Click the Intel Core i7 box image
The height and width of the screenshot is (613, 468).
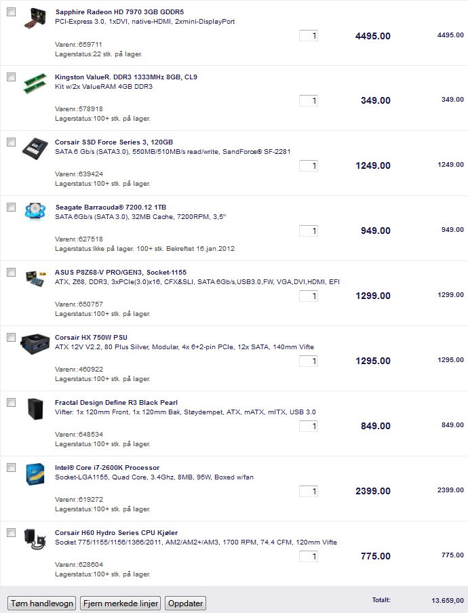35,474
